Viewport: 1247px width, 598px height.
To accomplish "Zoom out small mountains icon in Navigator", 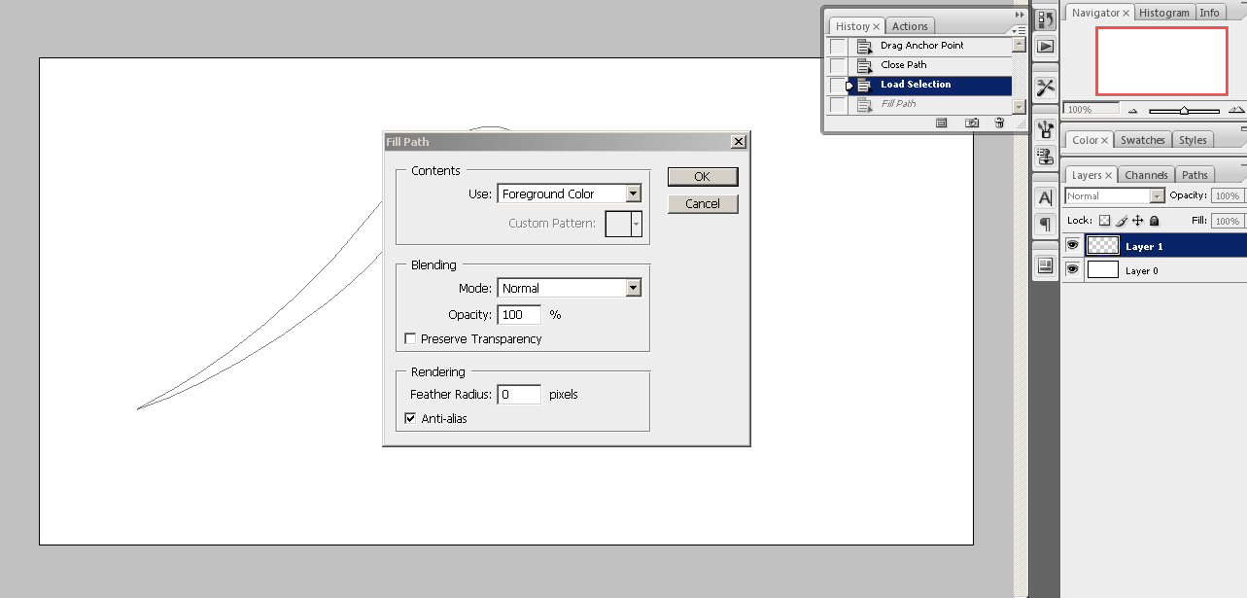I will (1133, 110).
